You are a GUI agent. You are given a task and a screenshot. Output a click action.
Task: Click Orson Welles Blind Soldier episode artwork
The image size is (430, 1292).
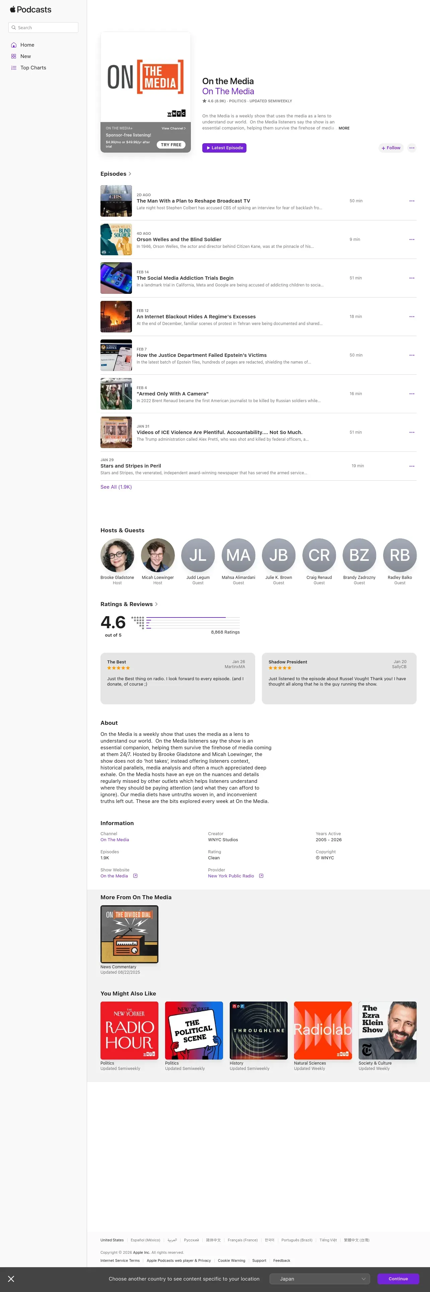tap(116, 240)
